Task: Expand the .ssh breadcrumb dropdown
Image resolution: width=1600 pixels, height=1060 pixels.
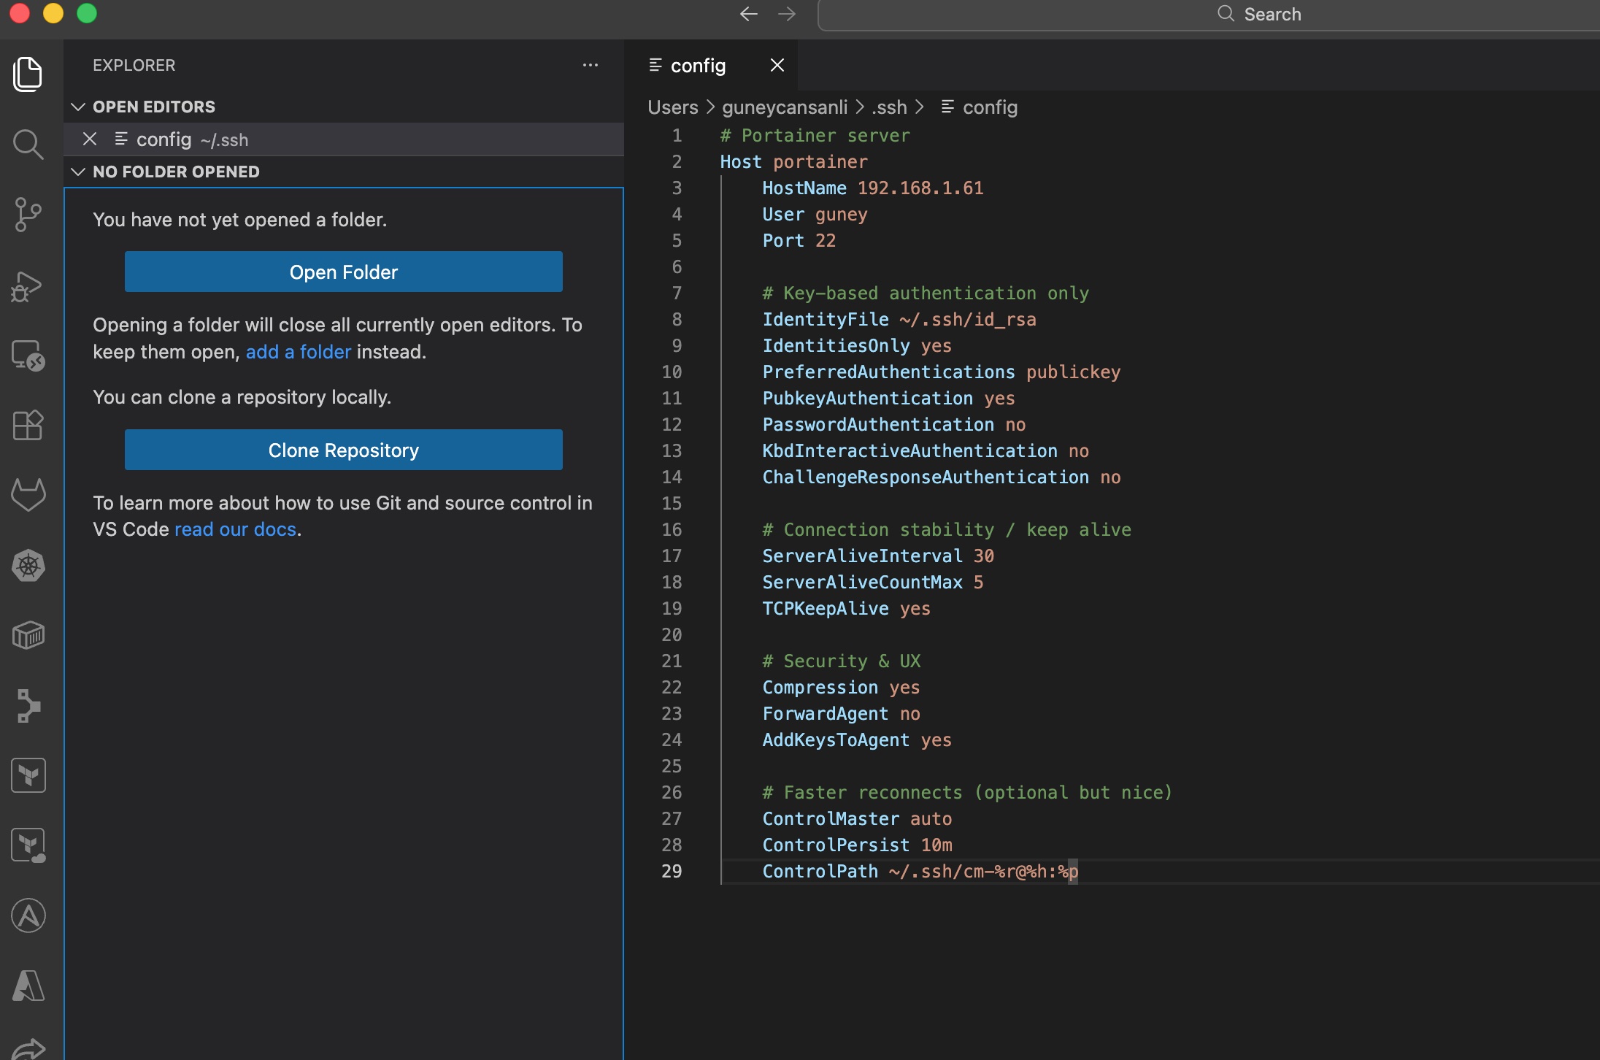Action: pyautogui.click(x=889, y=107)
